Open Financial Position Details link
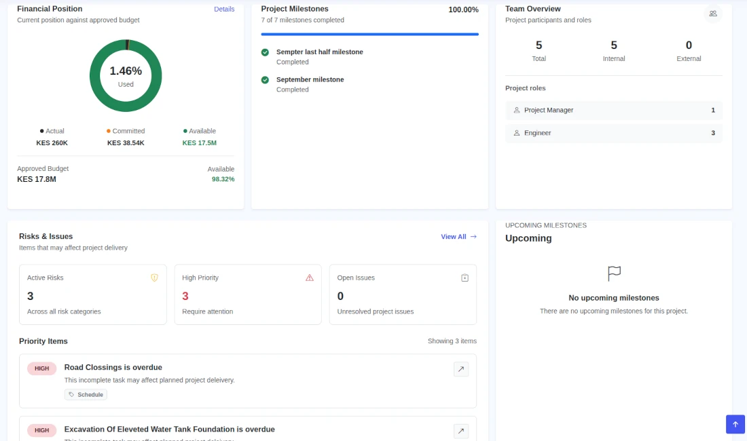Image resolution: width=747 pixels, height=441 pixels. (x=224, y=9)
